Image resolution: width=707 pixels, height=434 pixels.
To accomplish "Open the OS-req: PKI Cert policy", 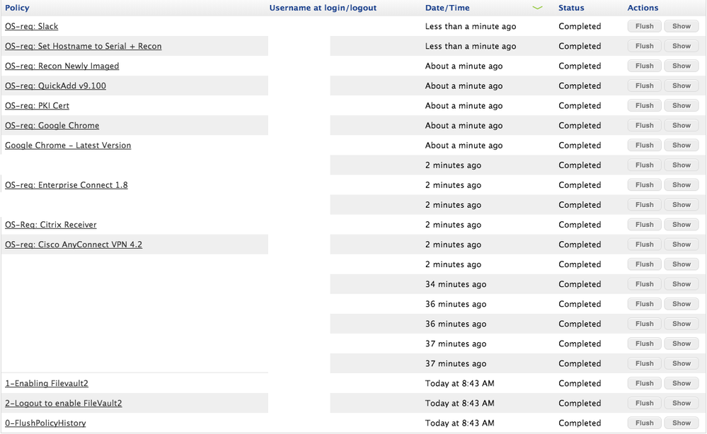I will pyautogui.click(x=37, y=105).
